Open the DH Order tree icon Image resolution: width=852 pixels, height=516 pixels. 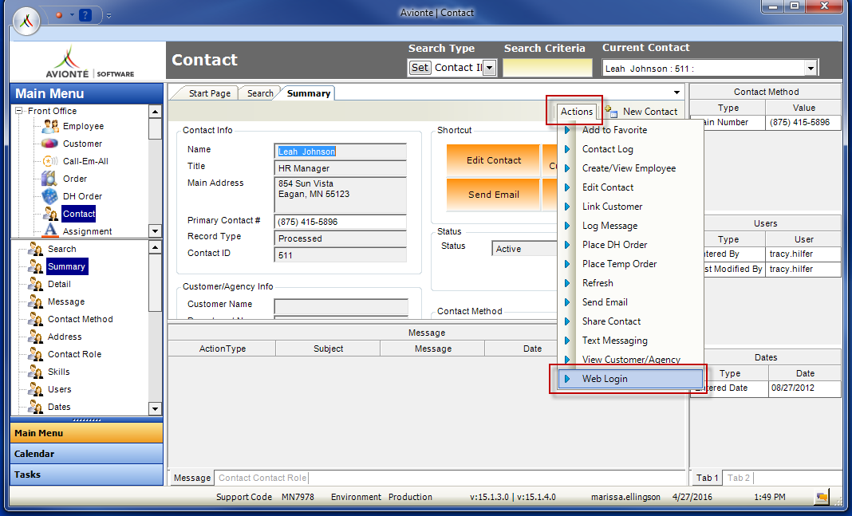(x=50, y=196)
